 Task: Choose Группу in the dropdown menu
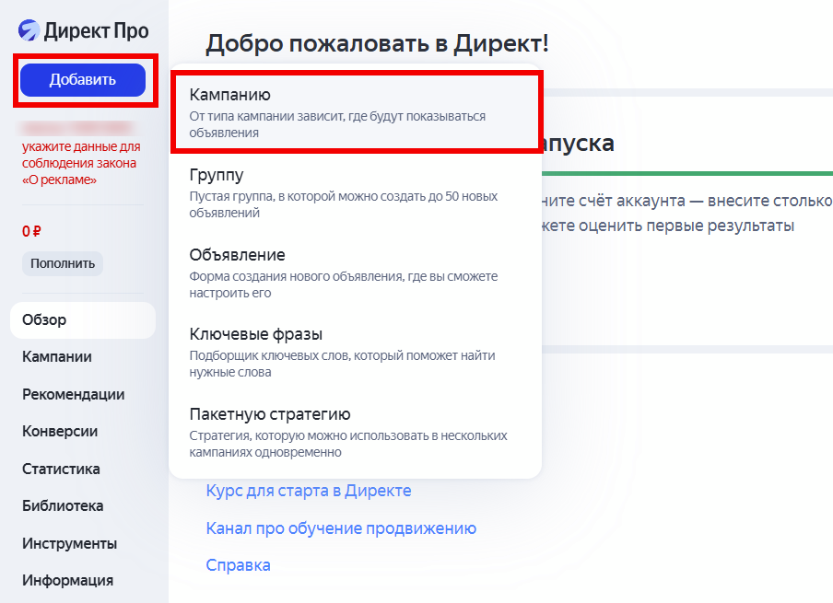[355, 193]
